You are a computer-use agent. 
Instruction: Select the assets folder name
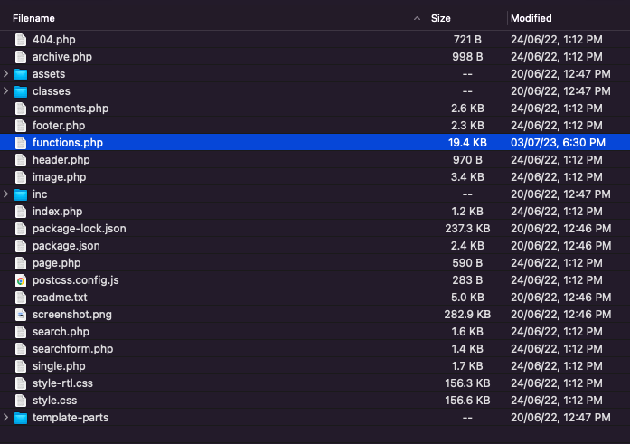click(49, 74)
